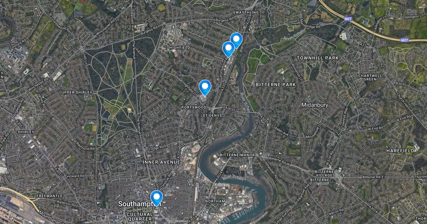This screenshot has width=427, height=224.
Task: Select the BITTERNE MANOR label
Action: click(237, 155)
